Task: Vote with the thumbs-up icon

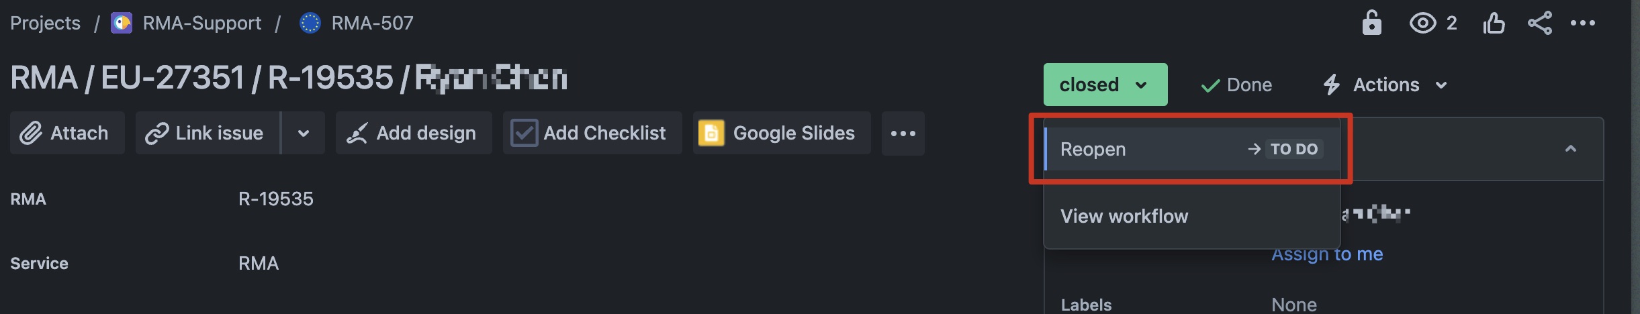Action: [x=1494, y=23]
